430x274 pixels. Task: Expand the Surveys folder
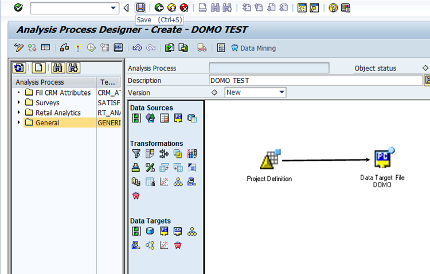[19, 102]
